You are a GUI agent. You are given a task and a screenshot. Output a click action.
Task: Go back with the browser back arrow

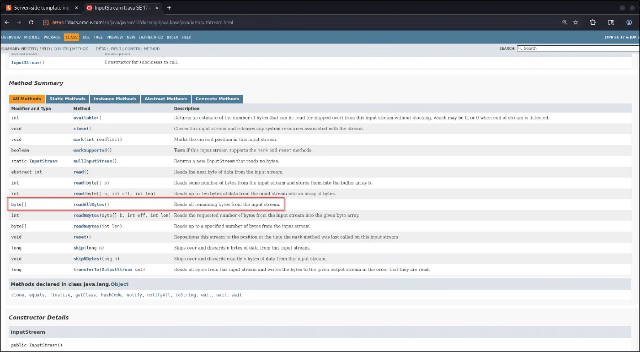tap(7, 22)
